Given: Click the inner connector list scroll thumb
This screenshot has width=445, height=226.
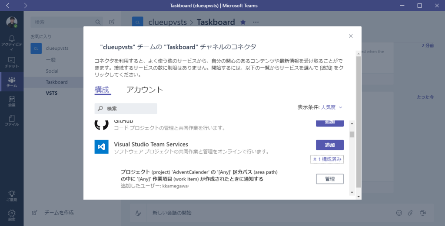Looking at the screenshot, I should [x=352, y=134].
